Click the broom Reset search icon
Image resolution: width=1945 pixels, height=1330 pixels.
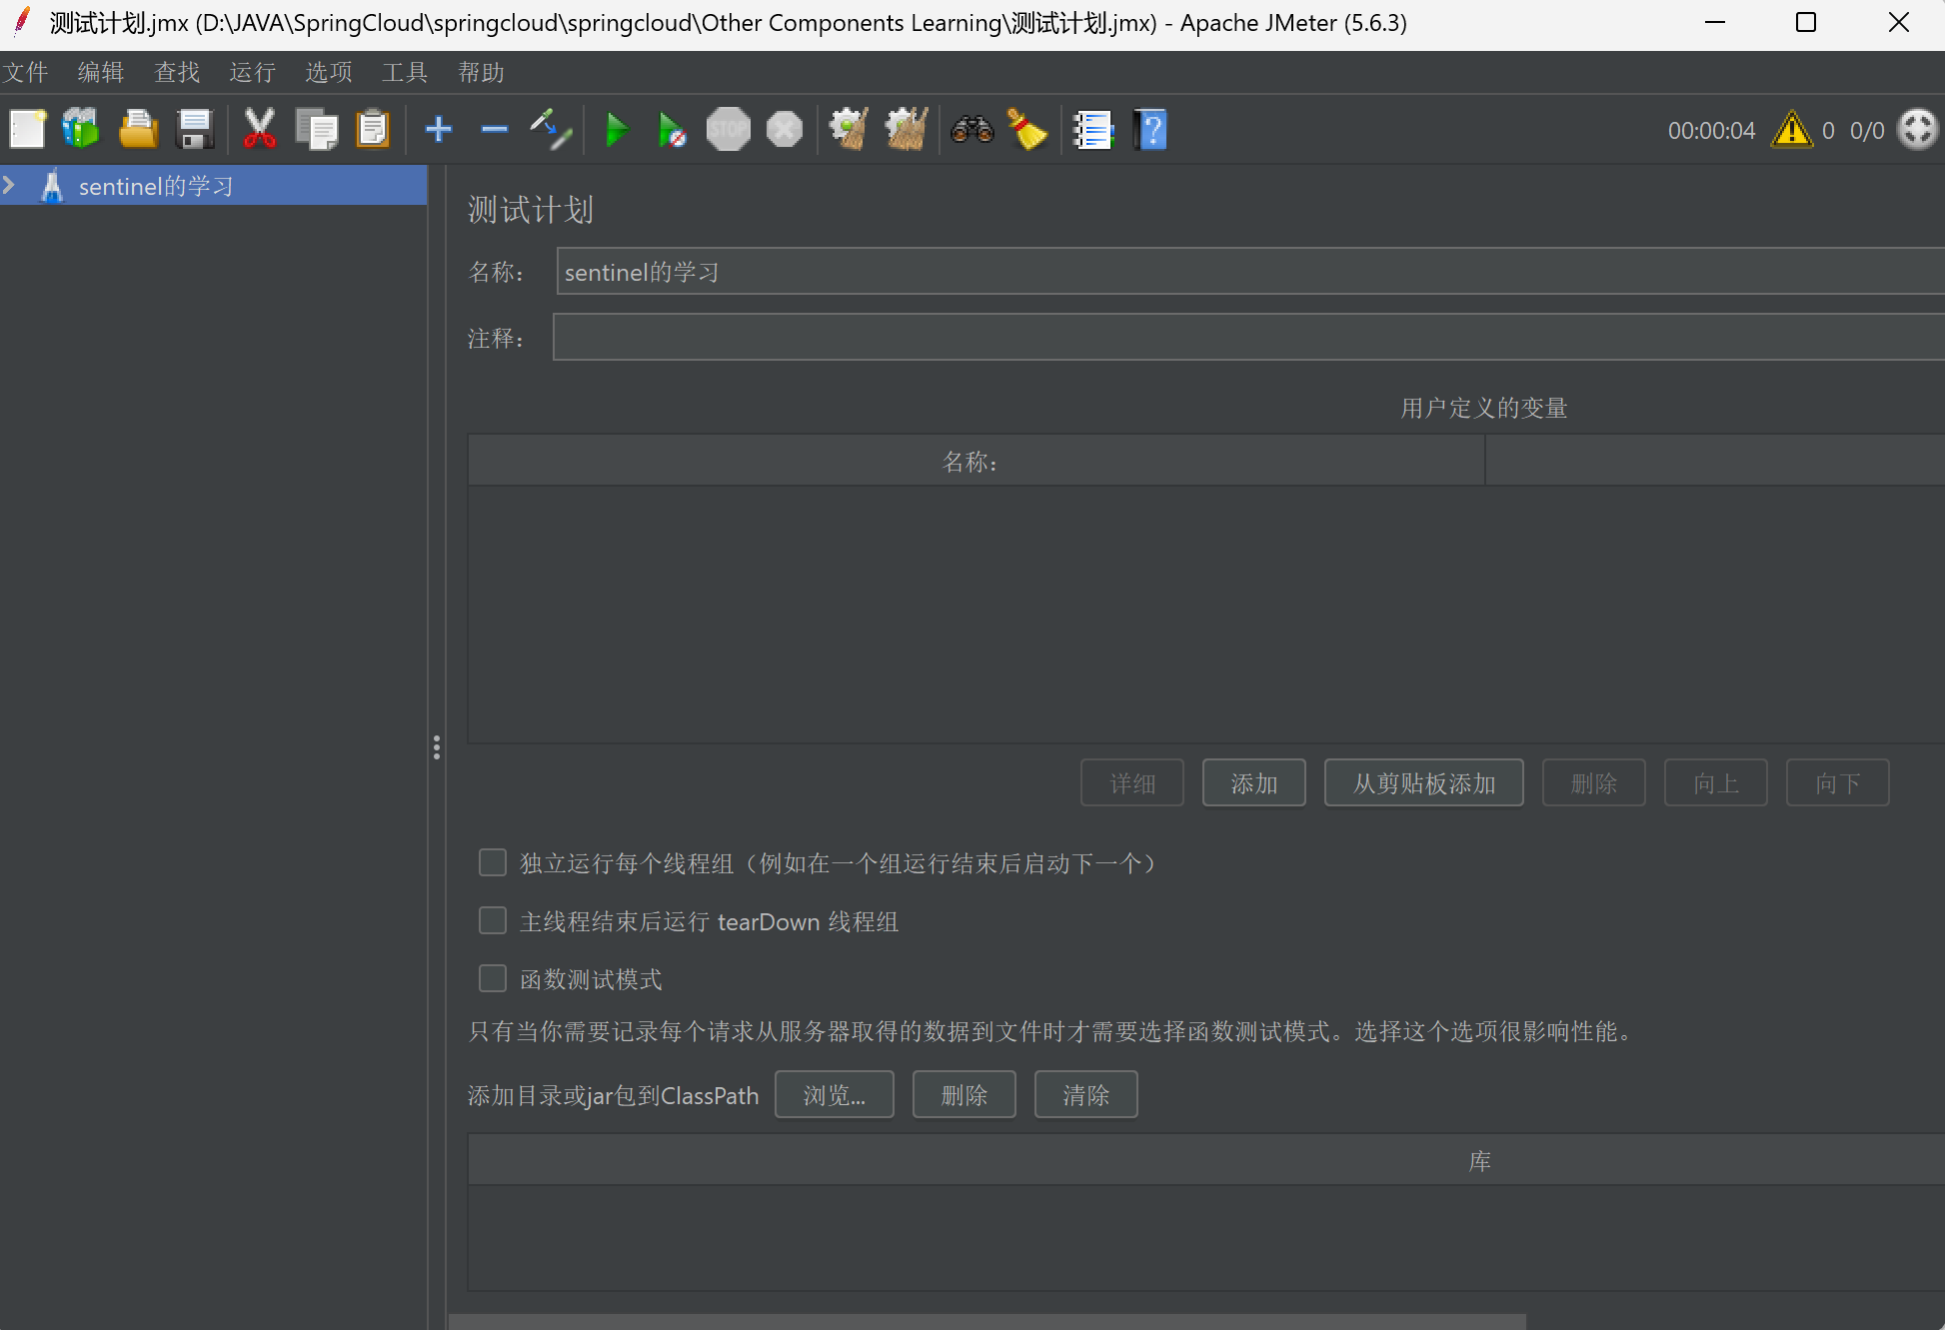click(x=1027, y=130)
